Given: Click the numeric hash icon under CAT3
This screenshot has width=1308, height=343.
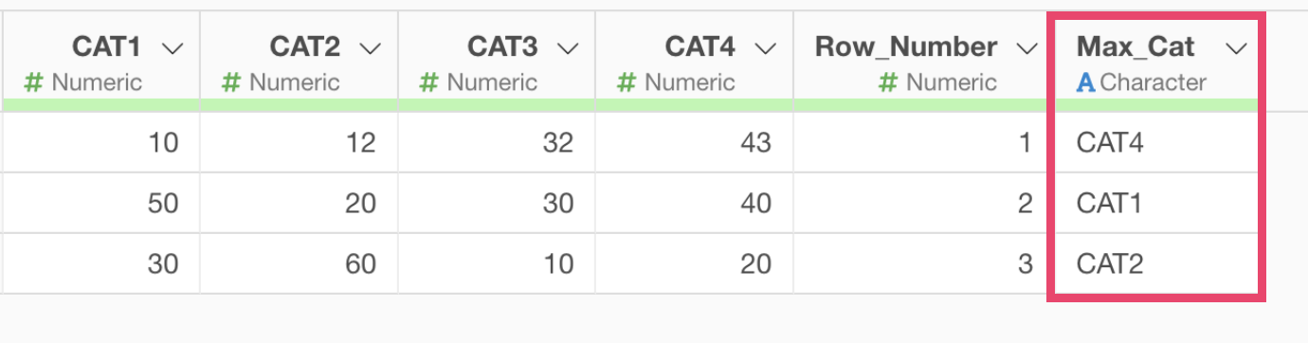Looking at the screenshot, I should [x=429, y=83].
